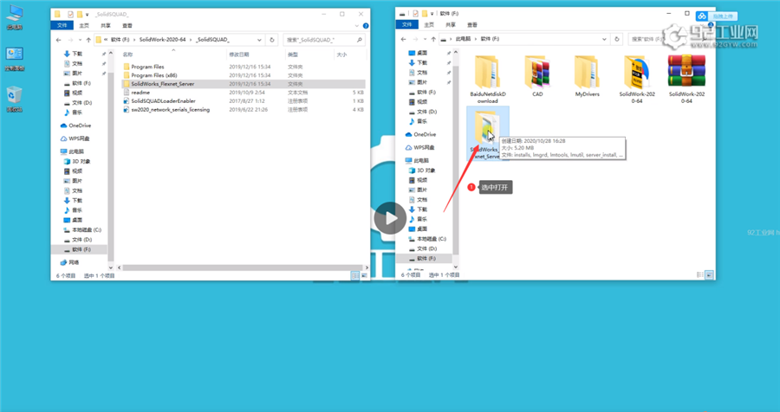
Task: Open 查看 tab in _SolidSQUAD_ window
Action: 127,25
